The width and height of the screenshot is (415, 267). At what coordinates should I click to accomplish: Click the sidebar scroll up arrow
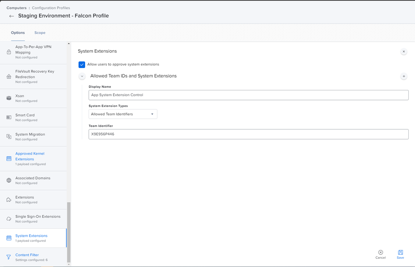(69, 44)
